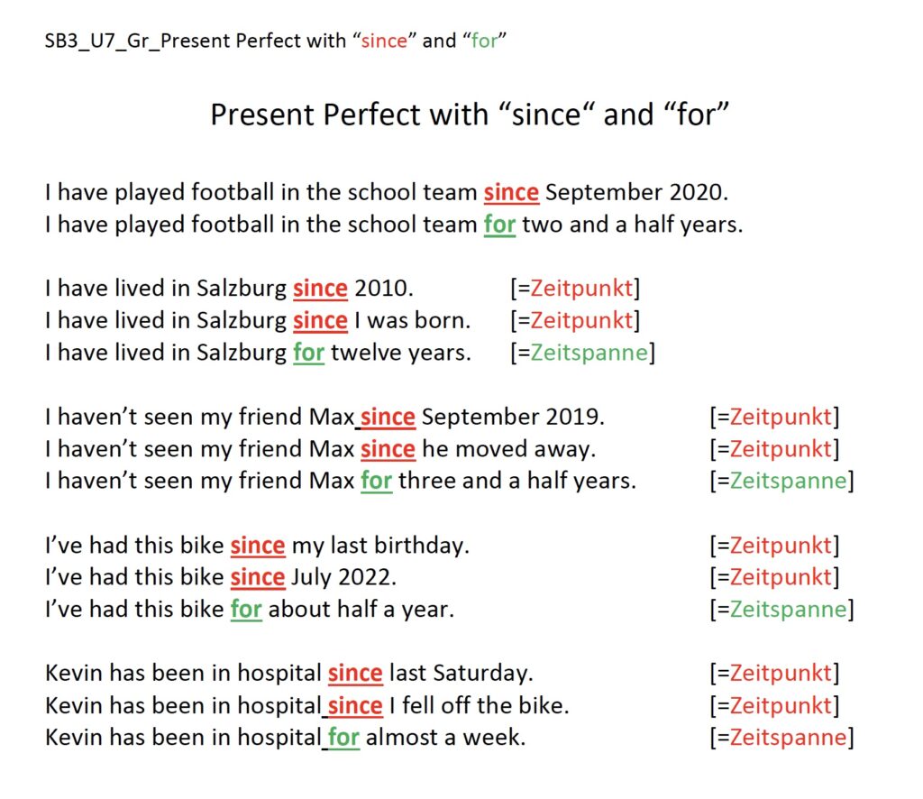This screenshot has width=923, height=799.
Task: Click "for" before almost a week
Action: pyautogui.click(x=343, y=737)
